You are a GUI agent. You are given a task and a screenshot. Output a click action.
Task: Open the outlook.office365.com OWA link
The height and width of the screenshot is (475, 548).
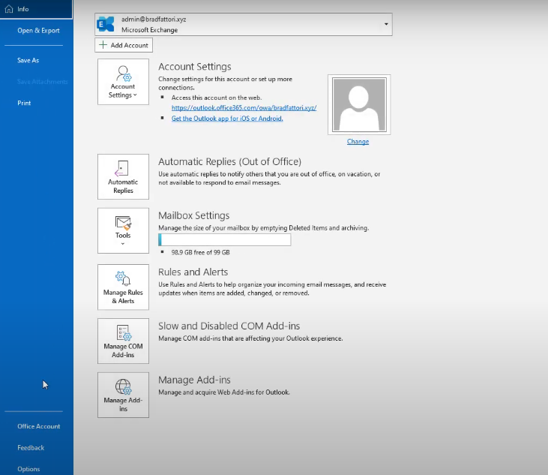coord(244,108)
